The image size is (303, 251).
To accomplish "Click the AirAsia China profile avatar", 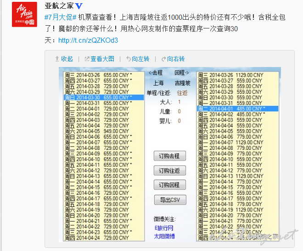I will pyautogui.click(x=24, y=15).
